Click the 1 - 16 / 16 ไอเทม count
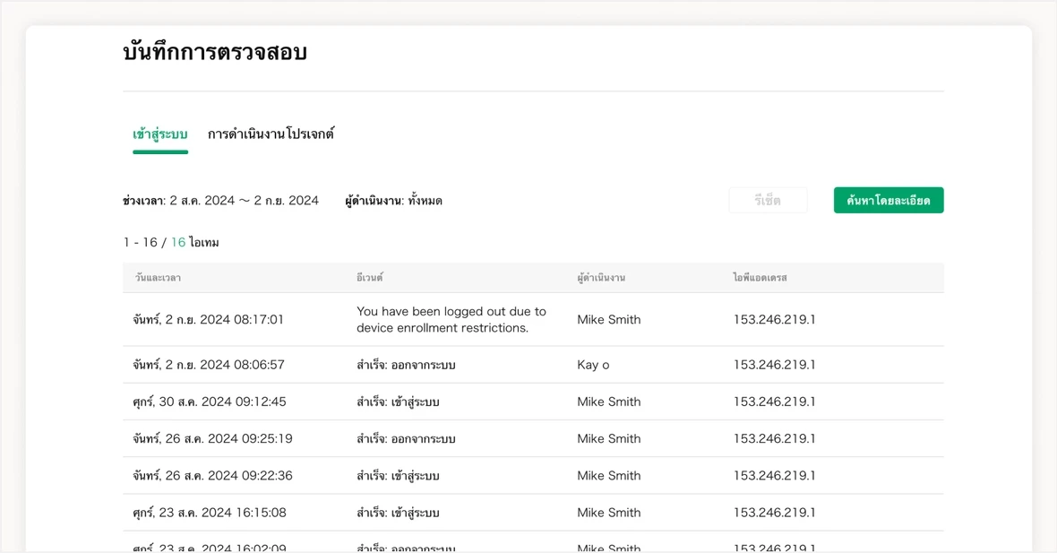Screen dimensions: 1057x553 pyautogui.click(x=170, y=242)
